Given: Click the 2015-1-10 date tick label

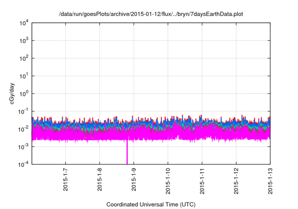Looking at the screenshot, I should (168, 181).
